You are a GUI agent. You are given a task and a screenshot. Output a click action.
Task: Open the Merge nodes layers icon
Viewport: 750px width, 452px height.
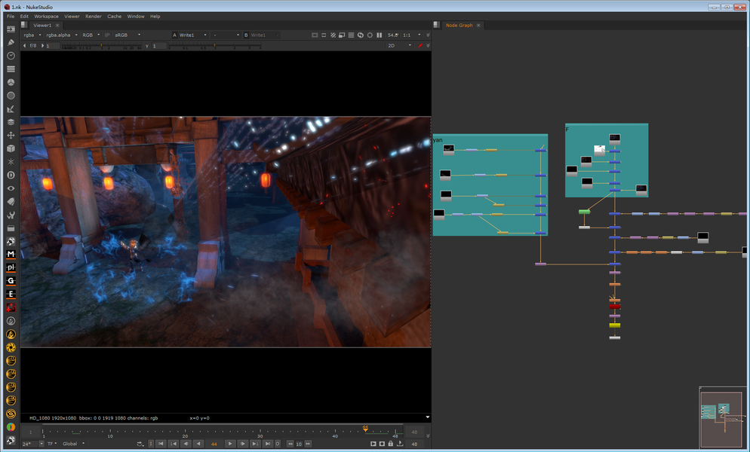pyautogui.click(x=11, y=122)
